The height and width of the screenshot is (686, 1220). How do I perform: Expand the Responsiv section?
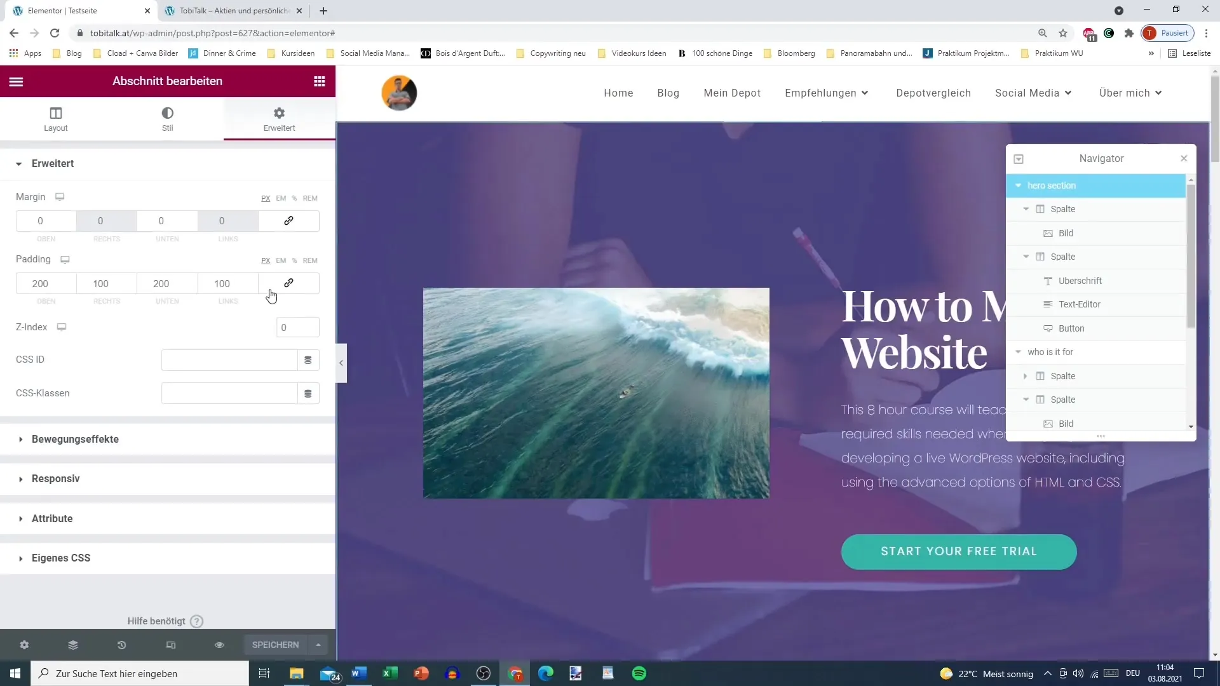point(55,478)
